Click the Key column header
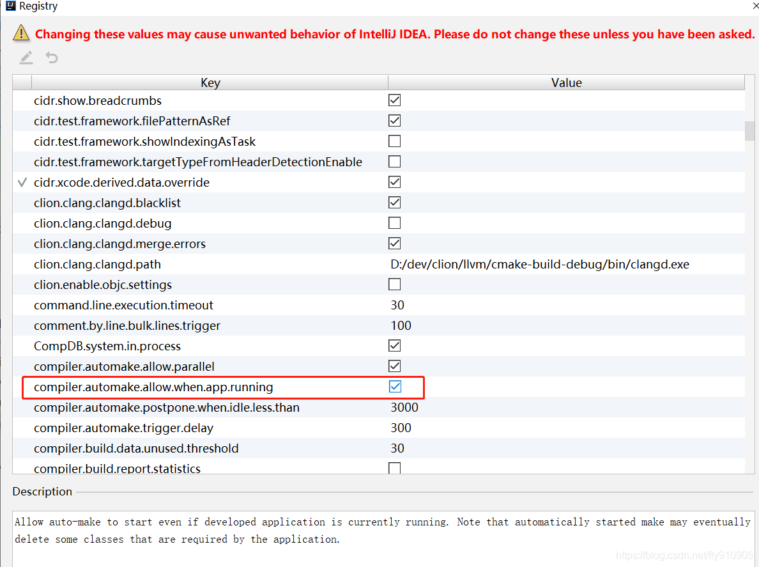759x567 pixels. [x=210, y=82]
